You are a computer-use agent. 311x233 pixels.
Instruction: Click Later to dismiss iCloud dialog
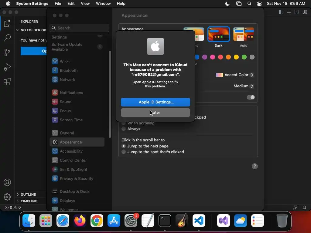click(155, 112)
